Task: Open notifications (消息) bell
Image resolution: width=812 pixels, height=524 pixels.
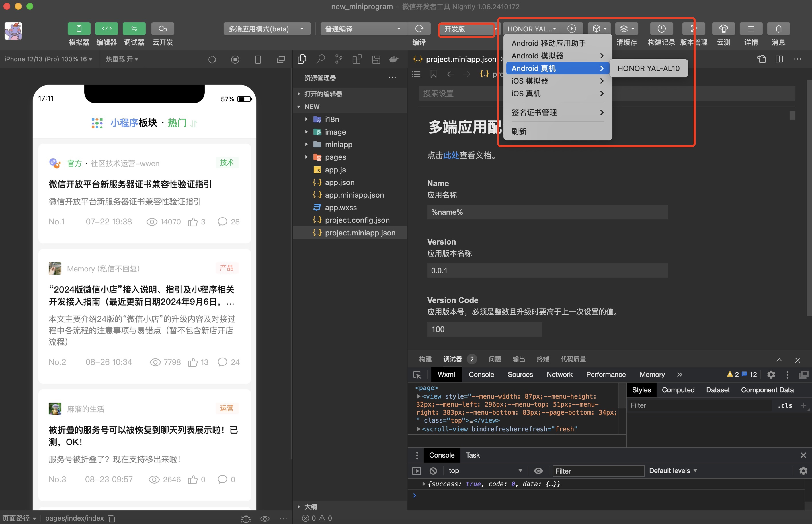Action: (x=779, y=29)
